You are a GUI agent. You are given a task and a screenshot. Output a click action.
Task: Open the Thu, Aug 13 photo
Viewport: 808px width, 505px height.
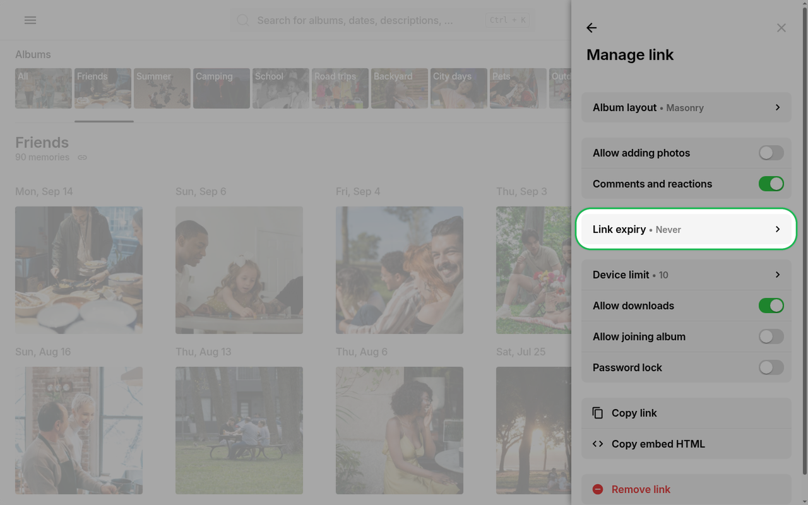pos(239,431)
